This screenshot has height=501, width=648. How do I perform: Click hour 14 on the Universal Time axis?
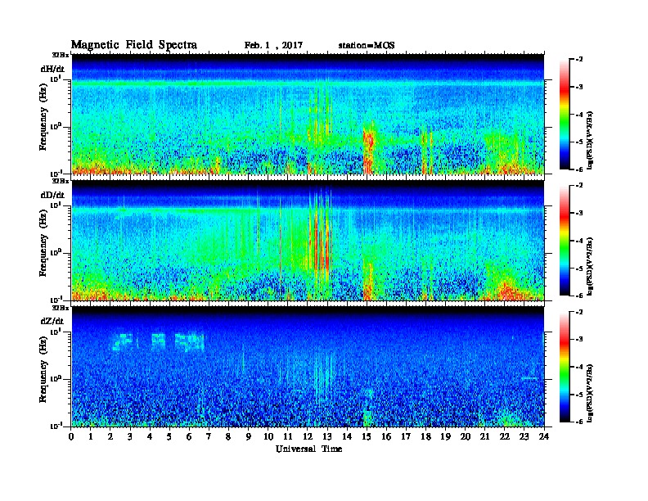pyautogui.click(x=347, y=436)
